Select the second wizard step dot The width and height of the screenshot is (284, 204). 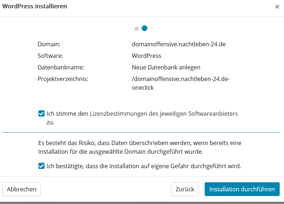(145, 28)
